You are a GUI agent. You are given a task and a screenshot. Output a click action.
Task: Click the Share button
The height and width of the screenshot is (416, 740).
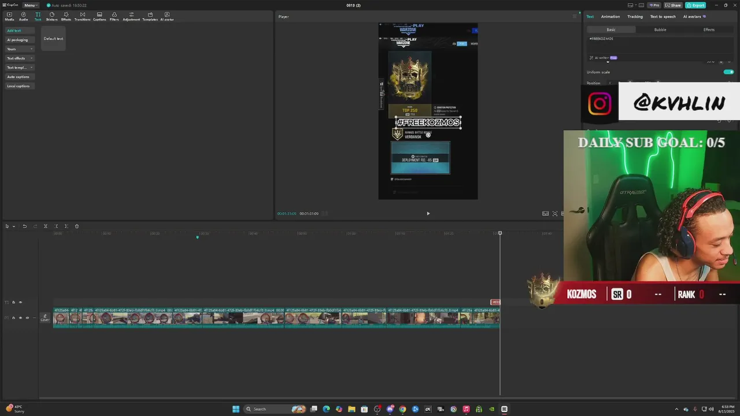(672, 5)
